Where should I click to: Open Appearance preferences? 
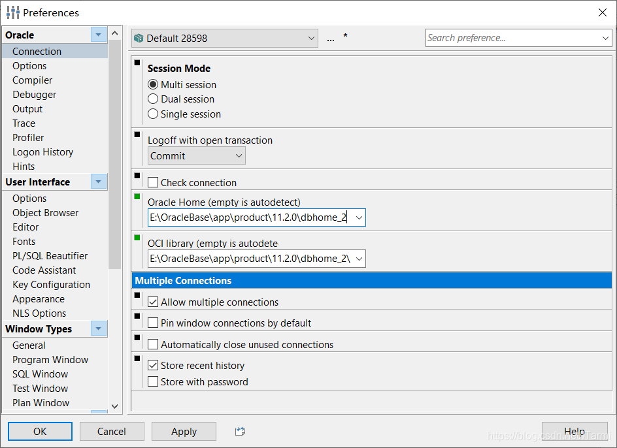tap(39, 299)
